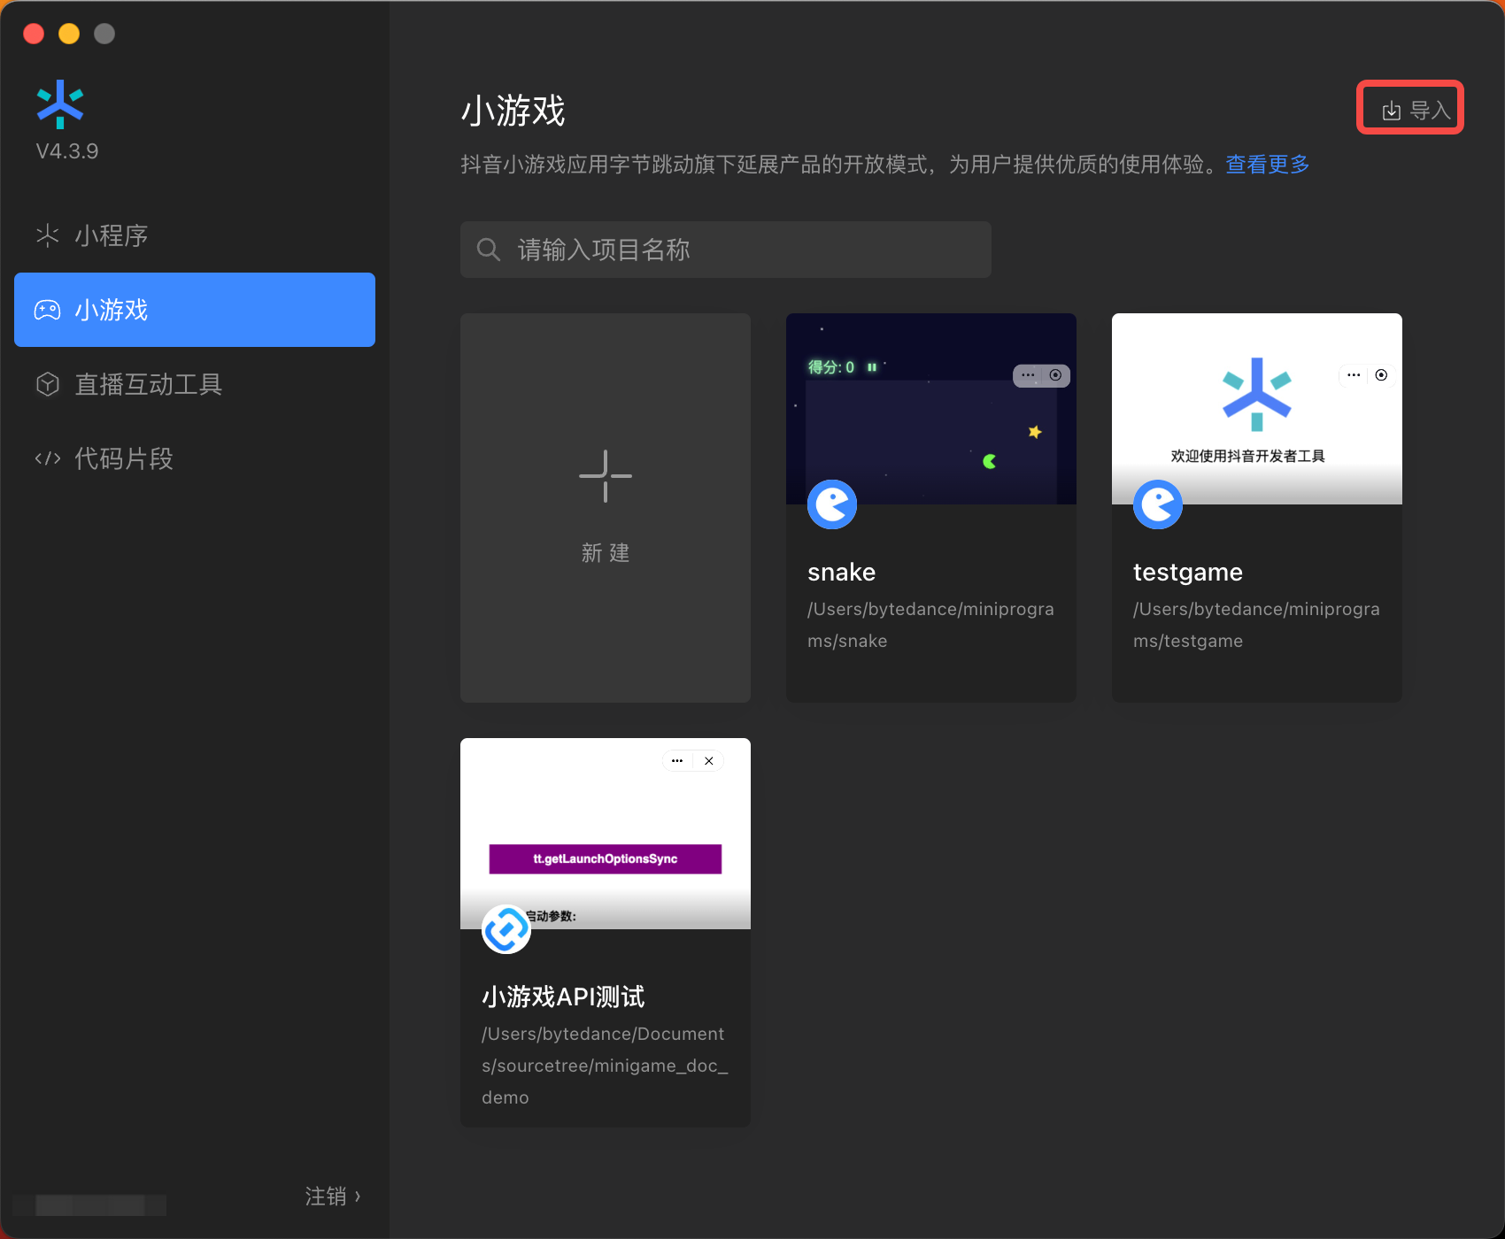Click the snake project title
The image size is (1505, 1239).
click(842, 573)
